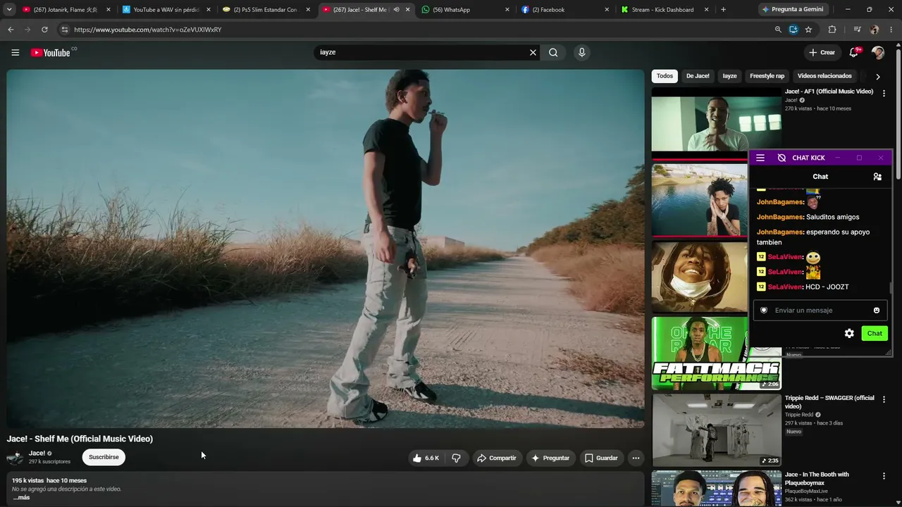The height and width of the screenshot is (507, 902).
Task: Click the Preguntar button
Action: (550, 458)
